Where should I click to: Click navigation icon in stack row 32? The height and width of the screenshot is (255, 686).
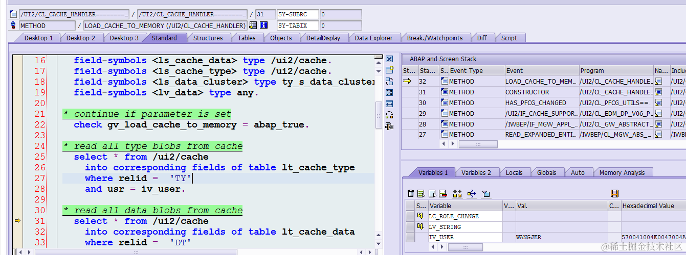(658, 81)
